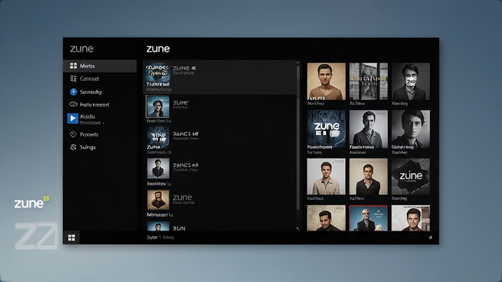Open the dark star-shaped zune cover
Screen dimensions: 502x282
411,177
